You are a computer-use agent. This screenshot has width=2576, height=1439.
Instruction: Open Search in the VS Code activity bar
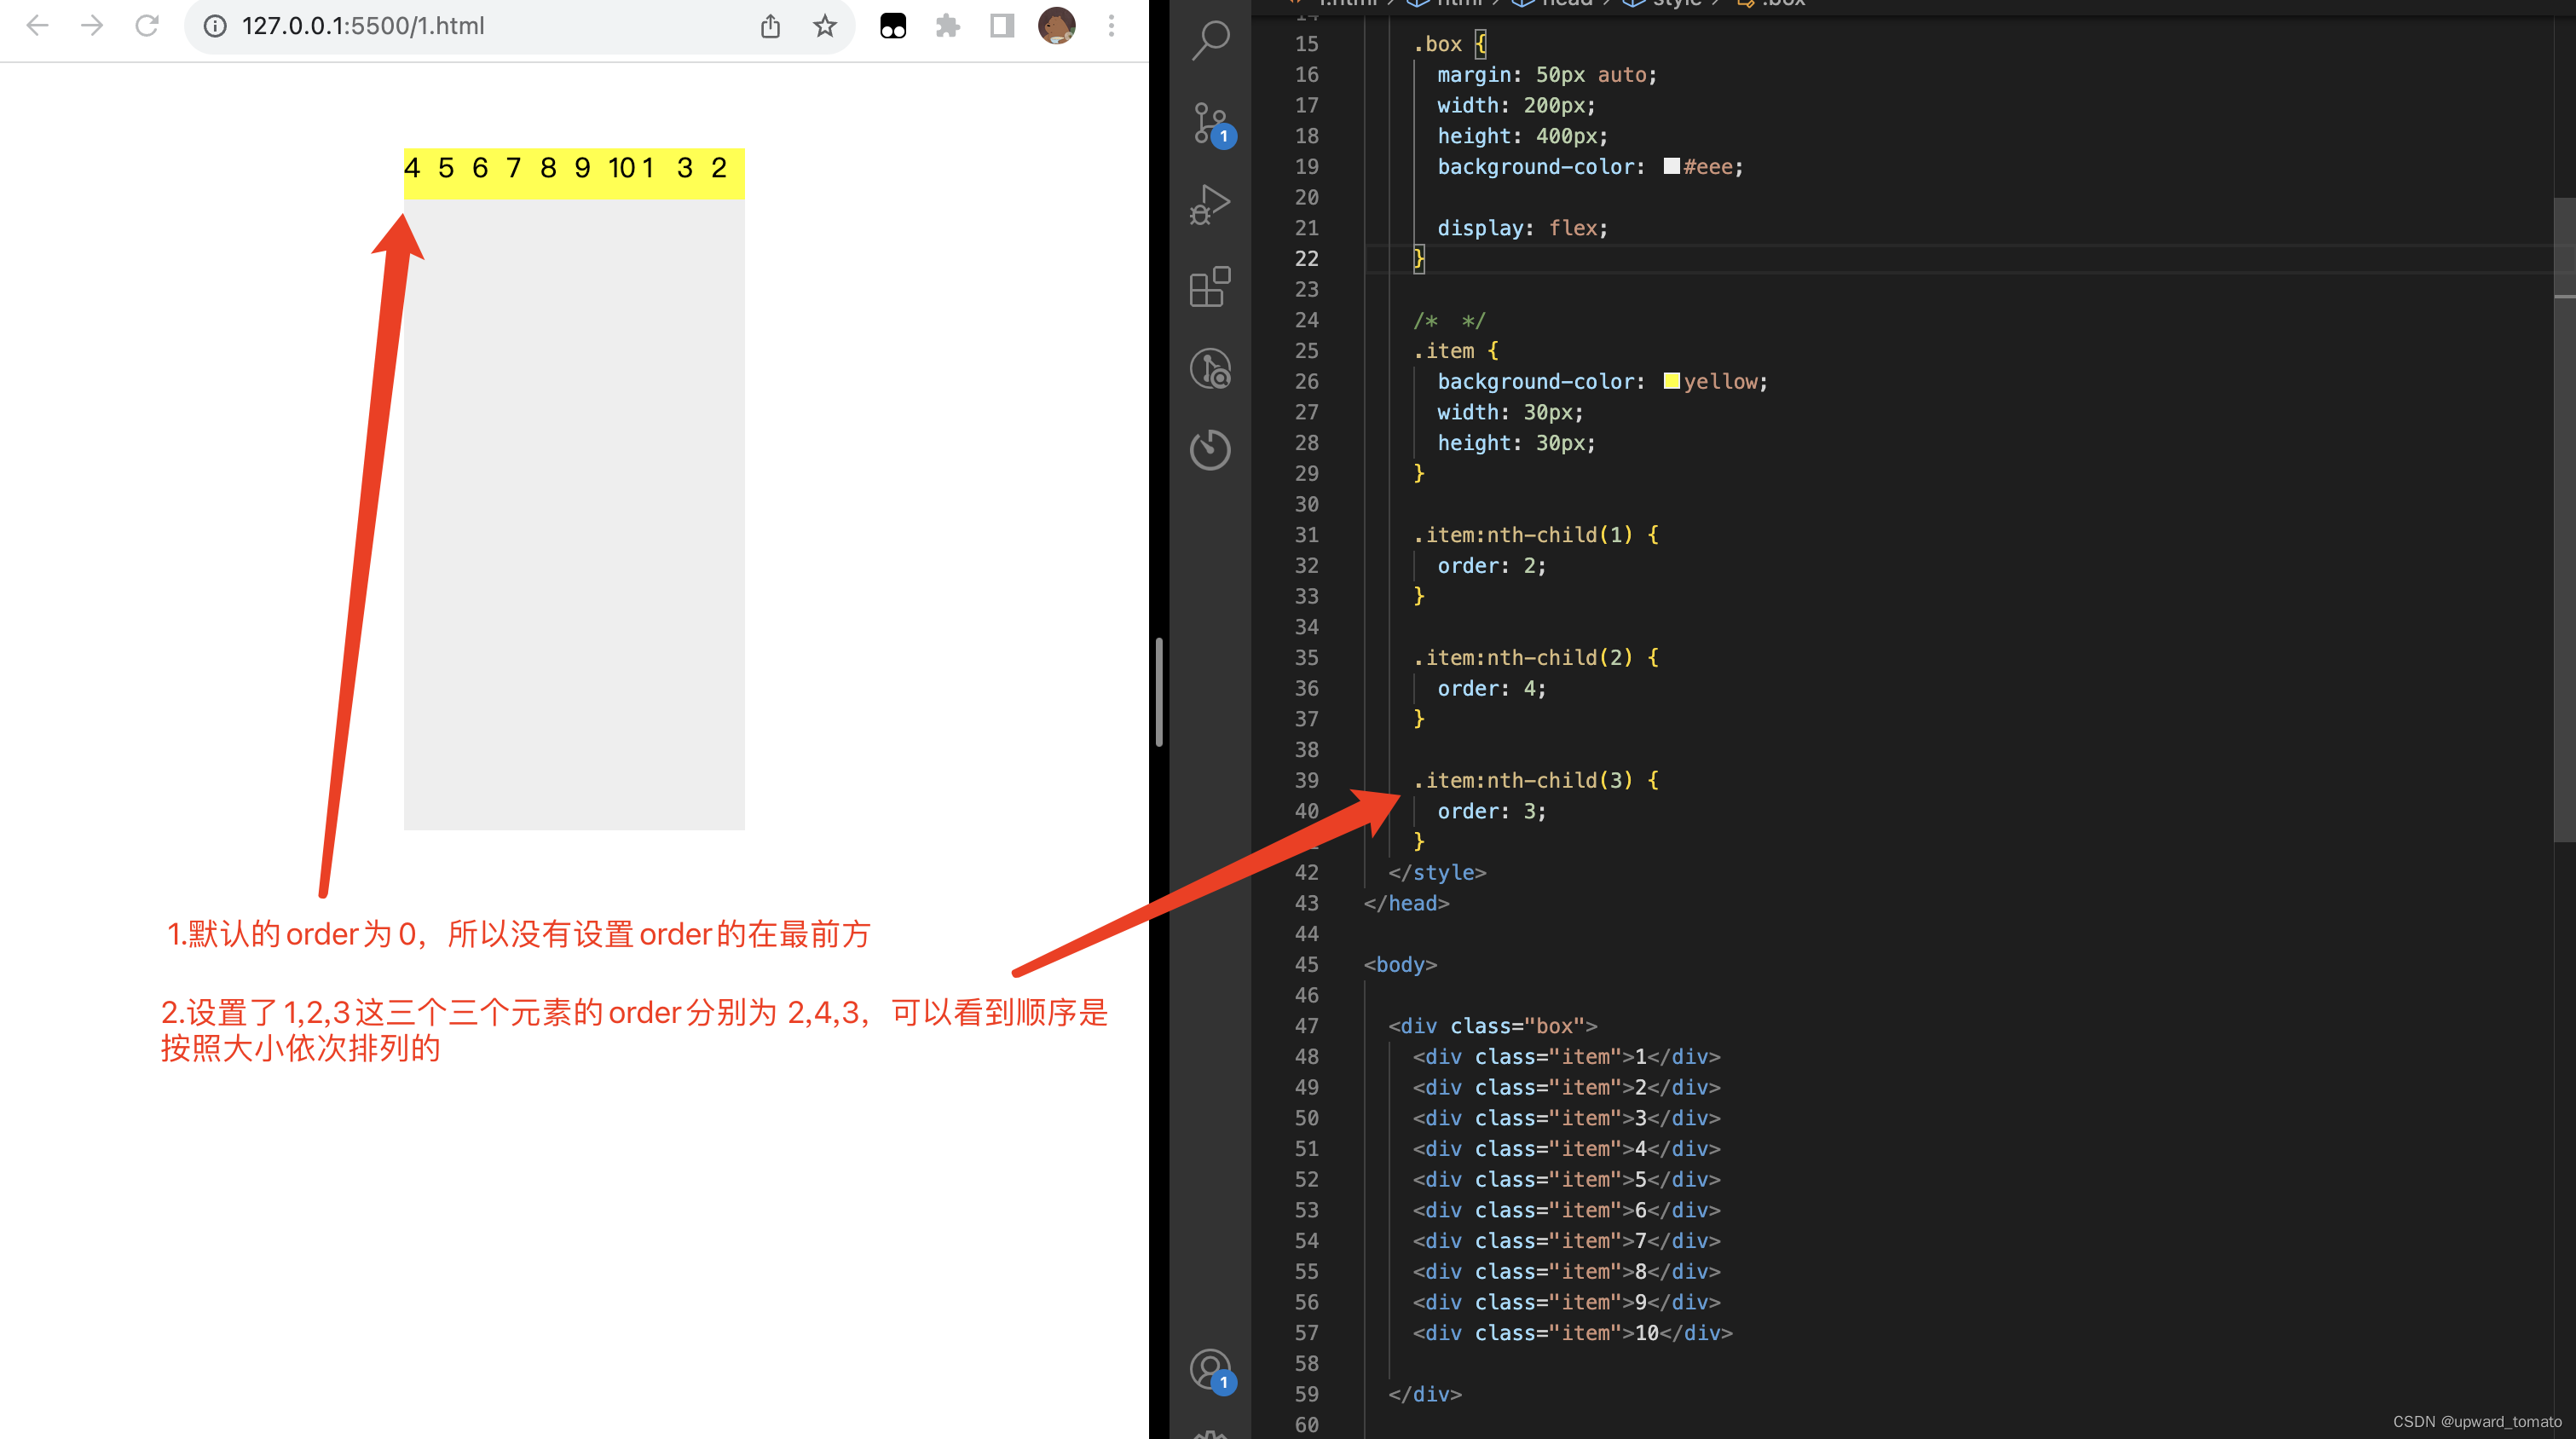(1211, 42)
